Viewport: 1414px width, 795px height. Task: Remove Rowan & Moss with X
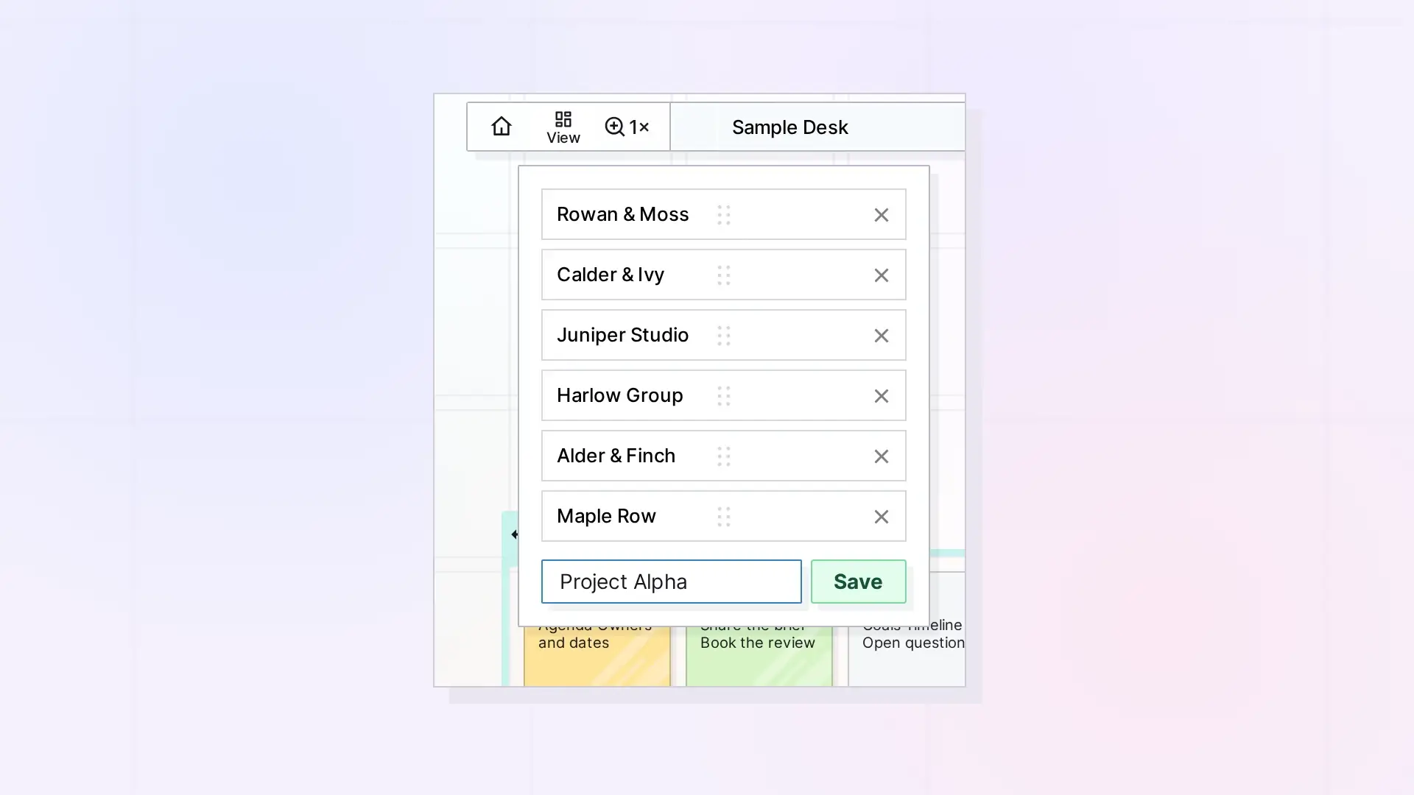(881, 215)
